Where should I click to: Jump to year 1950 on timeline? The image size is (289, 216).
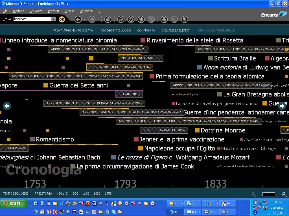108,193
